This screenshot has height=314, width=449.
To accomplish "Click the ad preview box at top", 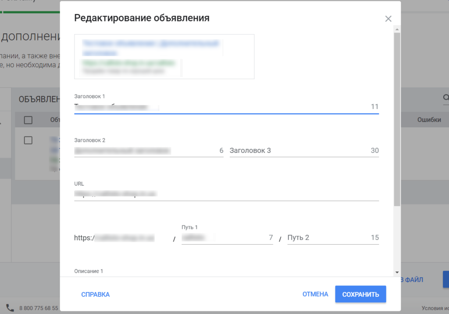I will coord(164,57).
